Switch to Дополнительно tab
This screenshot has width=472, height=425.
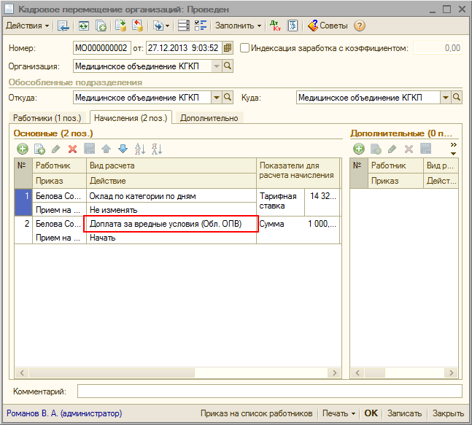(209, 117)
